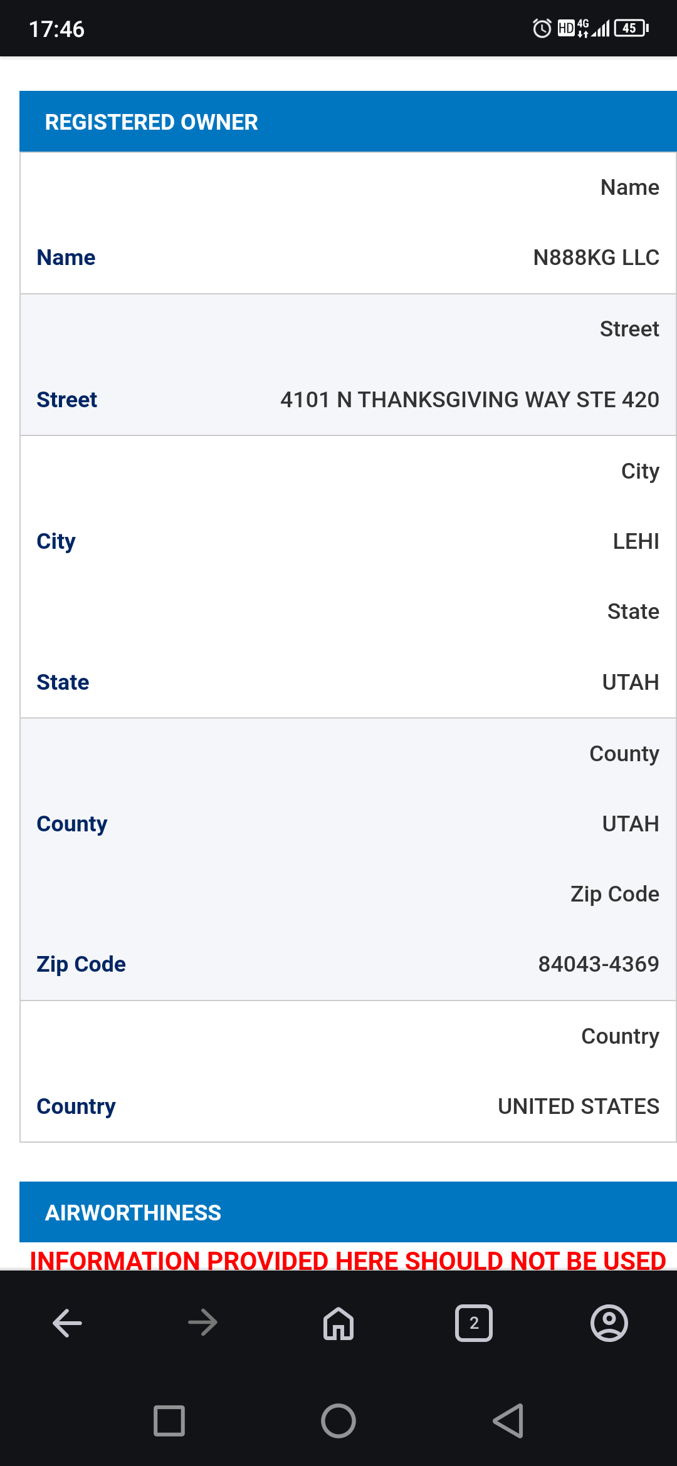
Task: Open the tab switcher showing 2 tabs
Action: tap(474, 1323)
